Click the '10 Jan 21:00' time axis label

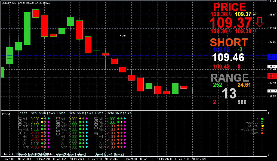(130, 159)
